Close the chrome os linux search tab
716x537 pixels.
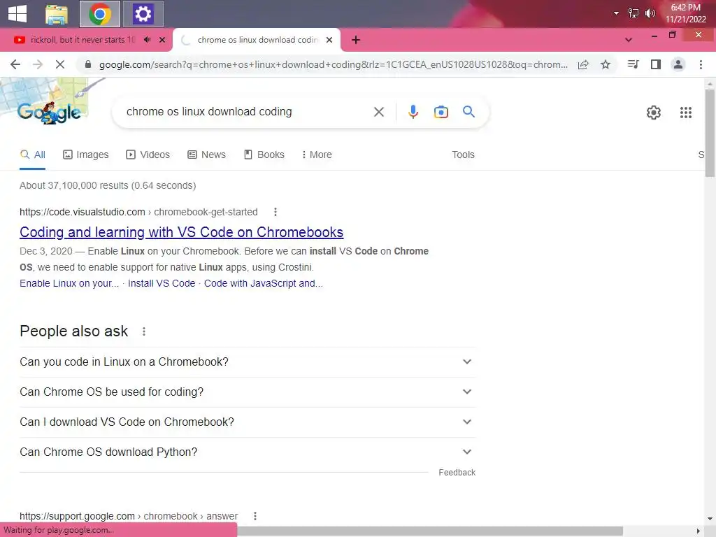coord(329,40)
